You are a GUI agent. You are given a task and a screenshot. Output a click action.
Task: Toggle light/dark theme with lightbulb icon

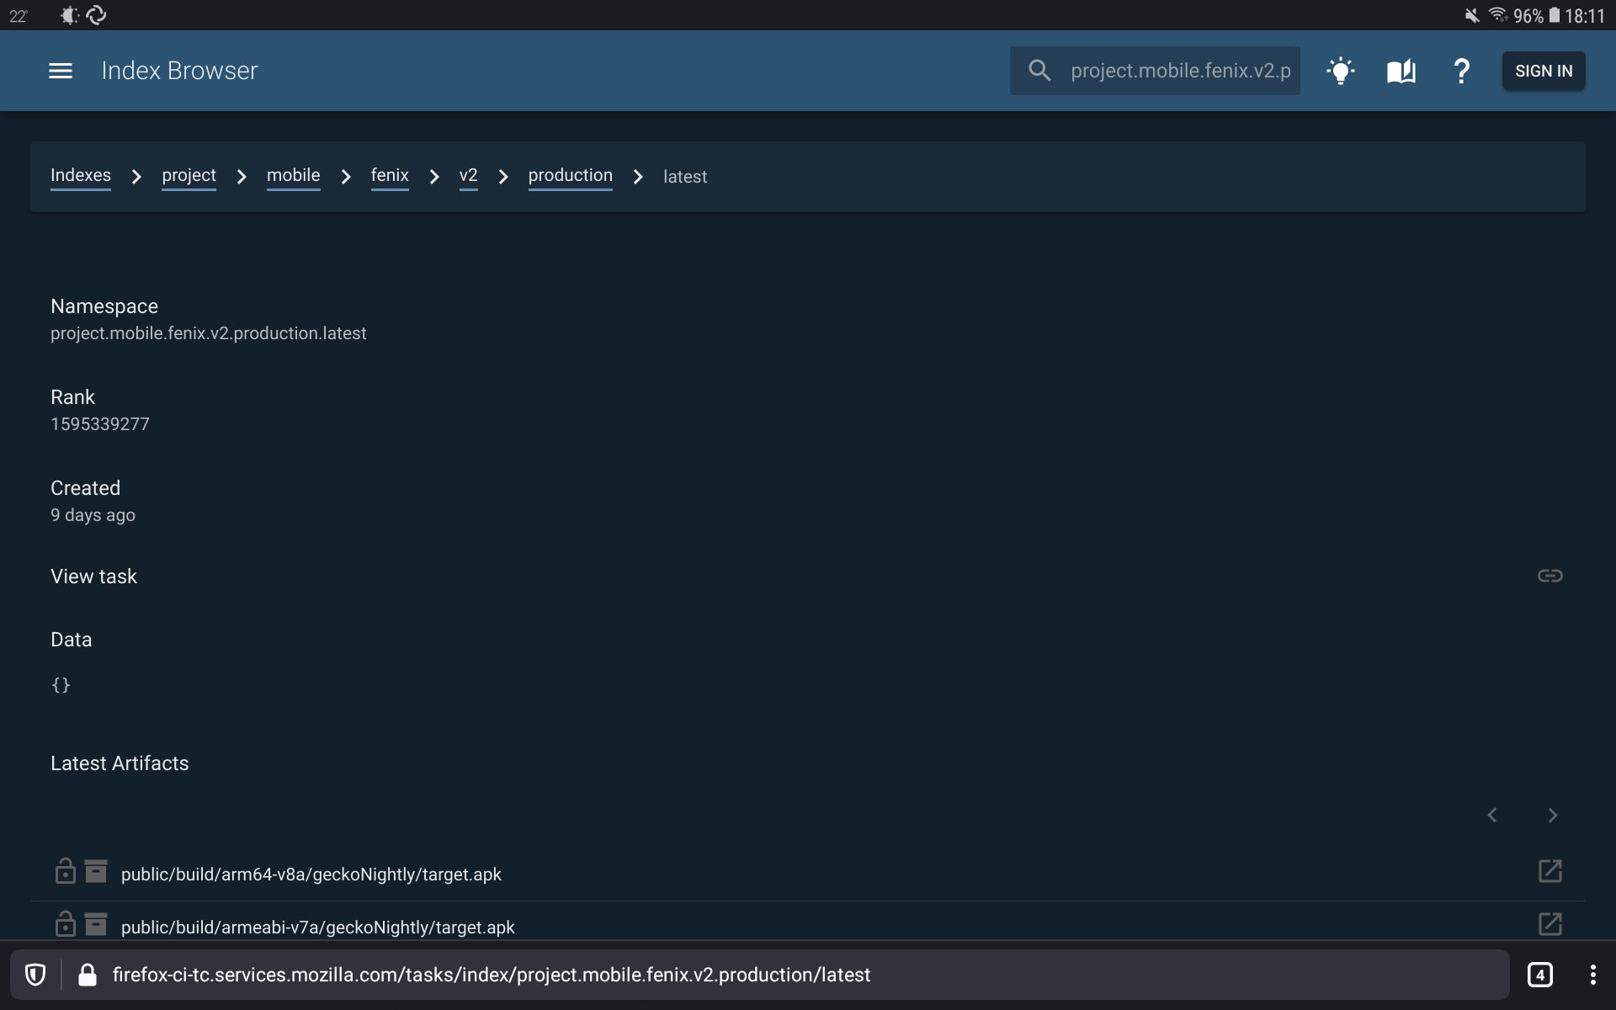click(x=1341, y=71)
